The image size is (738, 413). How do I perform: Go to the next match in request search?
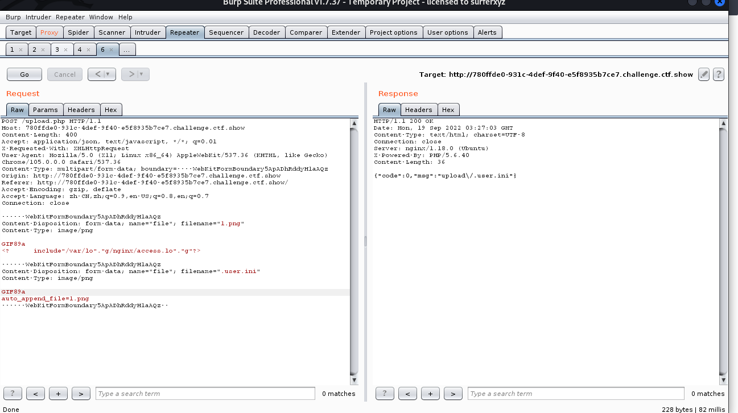(x=81, y=393)
